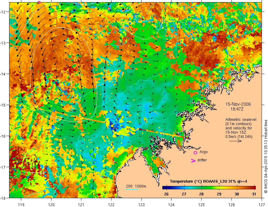Click the longitude axis label 119
The width and height of the screenshot is (268, 207).
(21, 205)
